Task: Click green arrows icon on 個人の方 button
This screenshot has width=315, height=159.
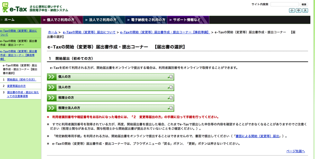Action: (x=51, y=77)
